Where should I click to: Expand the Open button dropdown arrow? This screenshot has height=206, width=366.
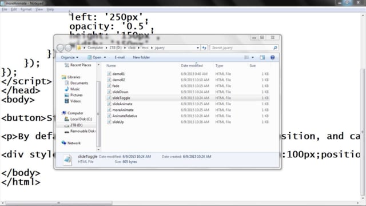105,57
